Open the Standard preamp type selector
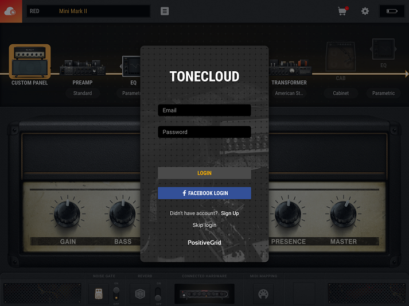 click(83, 93)
